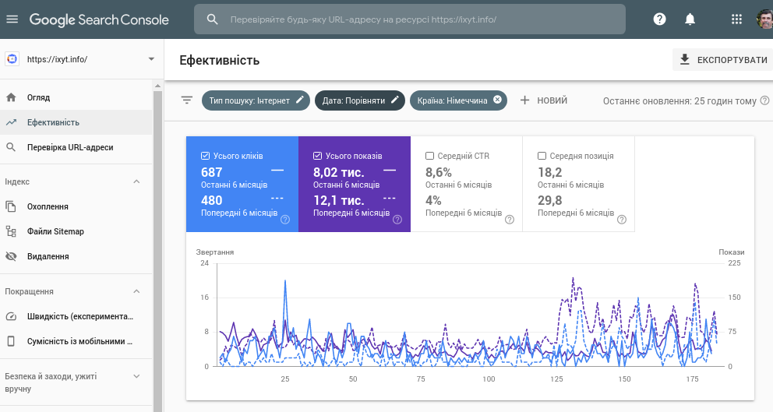
Task: Open the https://ixyt.info/ property dropdown
Action: click(x=151, y=59)
